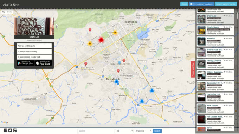
Task: Click the Search text field
Action: (96, 131)
